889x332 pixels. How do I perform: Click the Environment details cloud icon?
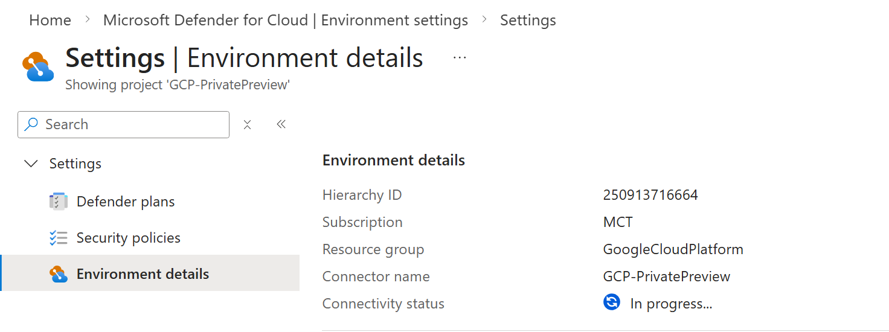[58, 274]
